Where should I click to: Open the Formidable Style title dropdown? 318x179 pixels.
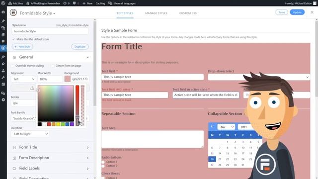point(38,13)
